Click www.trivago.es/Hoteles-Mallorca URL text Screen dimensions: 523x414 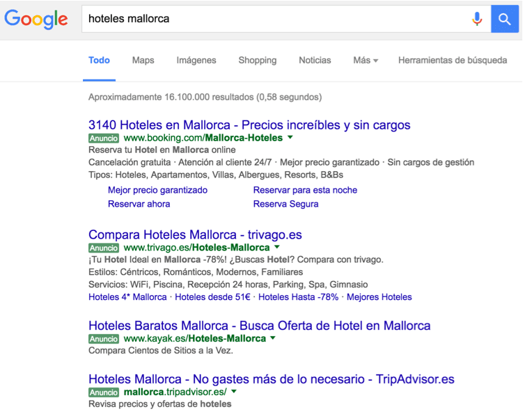click(x=196, y=248)
